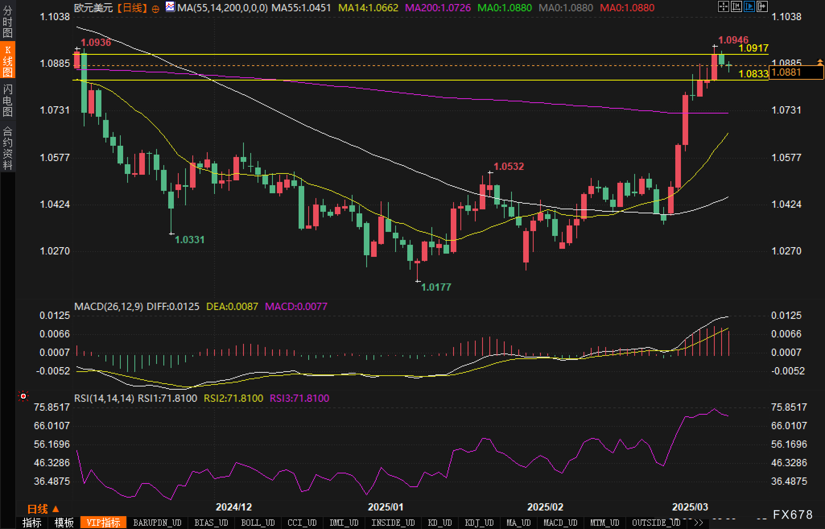Select the VIP指标 tab
Image resolution: width=825 pixels, height=529 pixels.
pyautogui.click(x=103, y=523)
